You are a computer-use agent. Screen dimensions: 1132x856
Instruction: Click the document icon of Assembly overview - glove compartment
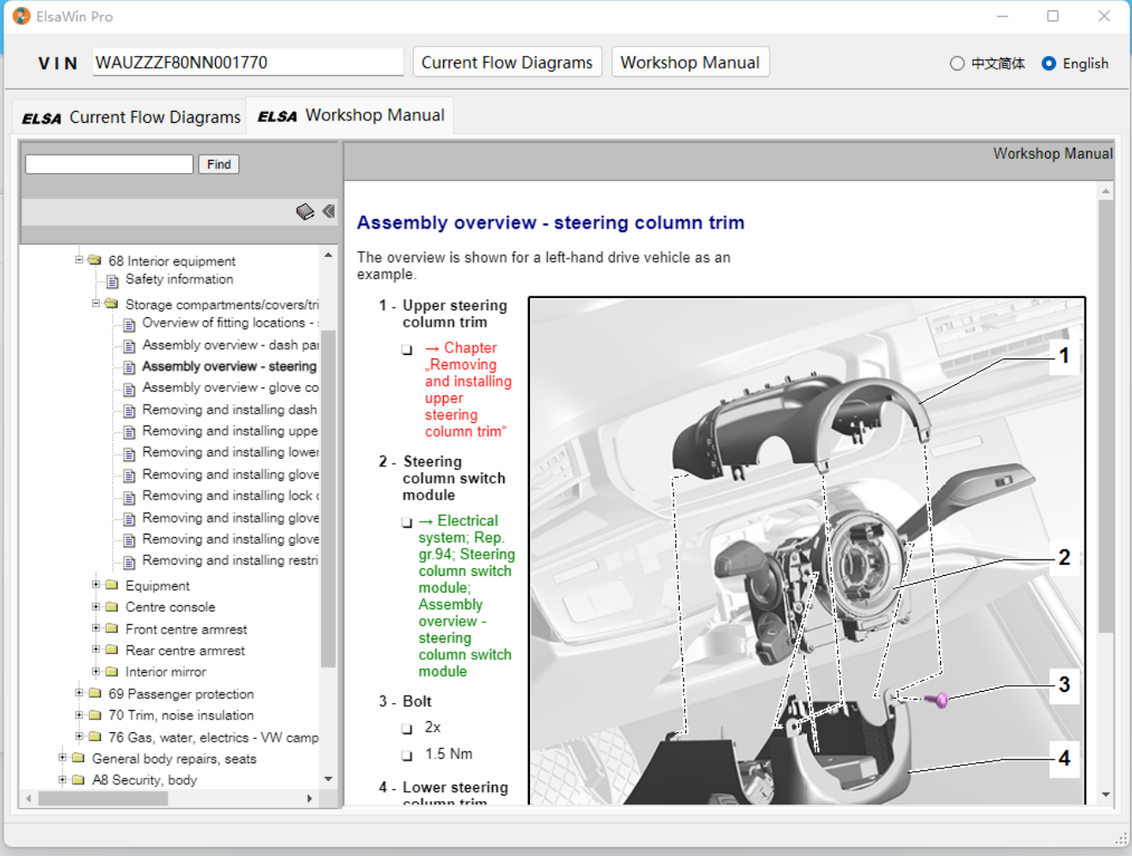[x=129, y=388]
